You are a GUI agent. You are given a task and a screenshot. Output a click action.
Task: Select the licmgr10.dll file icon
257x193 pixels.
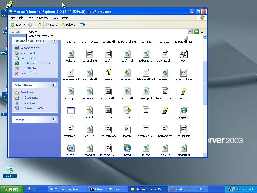click(183, 148)
